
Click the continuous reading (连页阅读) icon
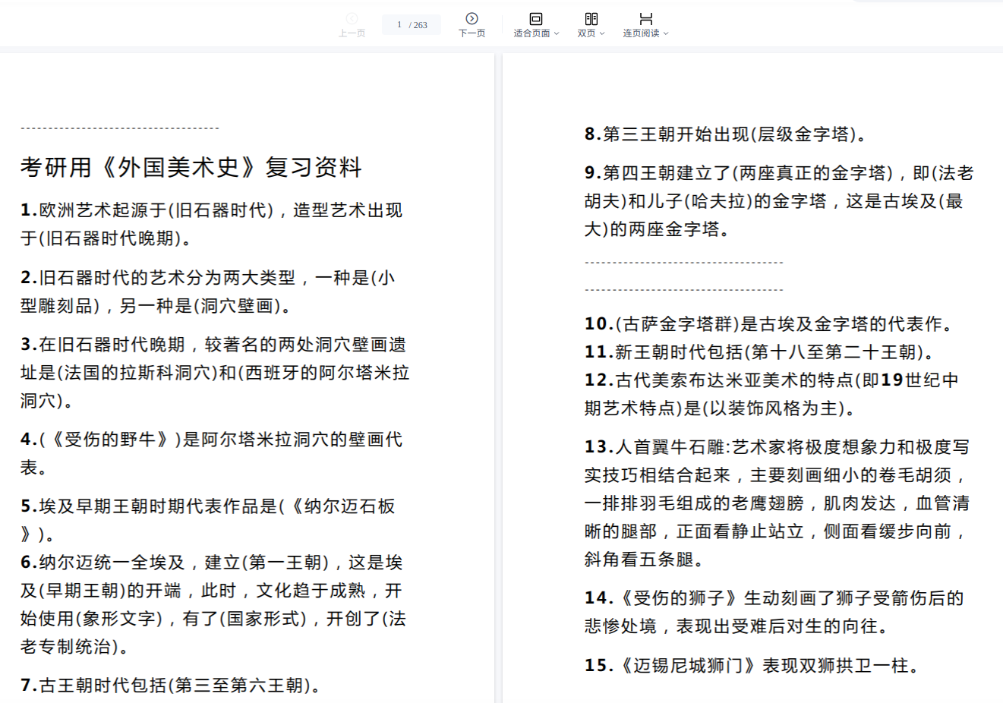click(x=645, y=18)
